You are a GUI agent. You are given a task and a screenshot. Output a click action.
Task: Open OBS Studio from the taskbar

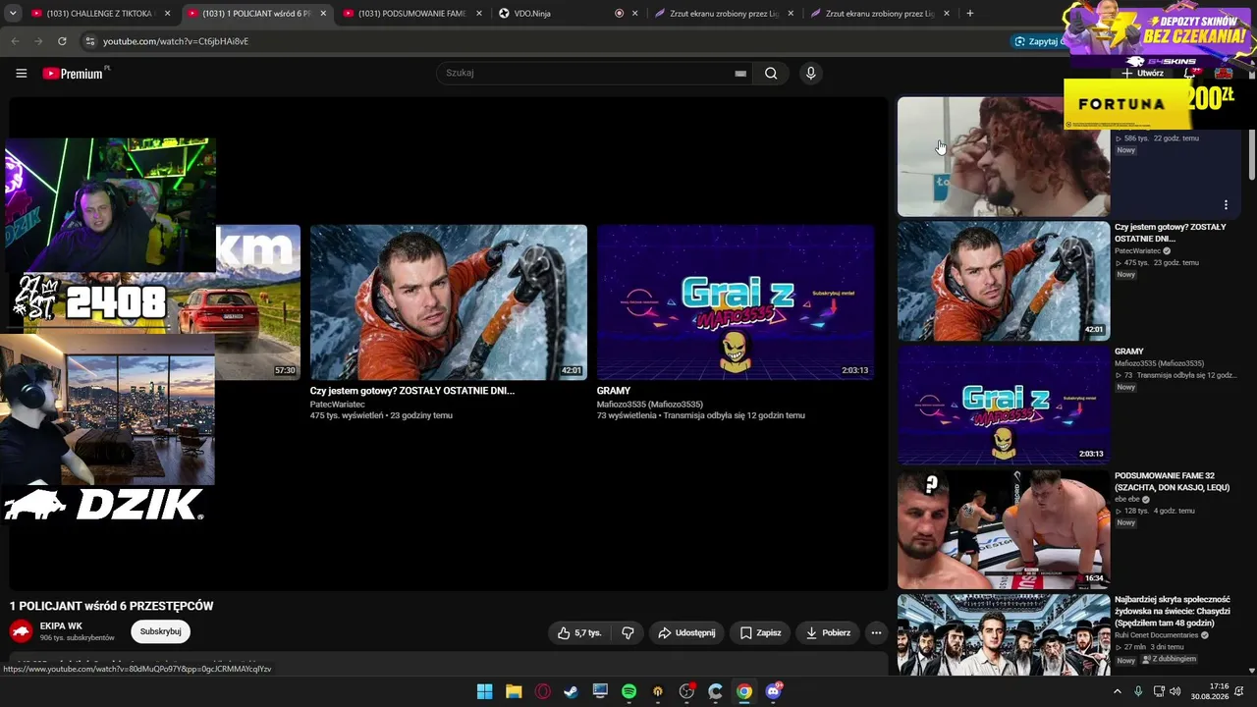(x=686, y=691)
